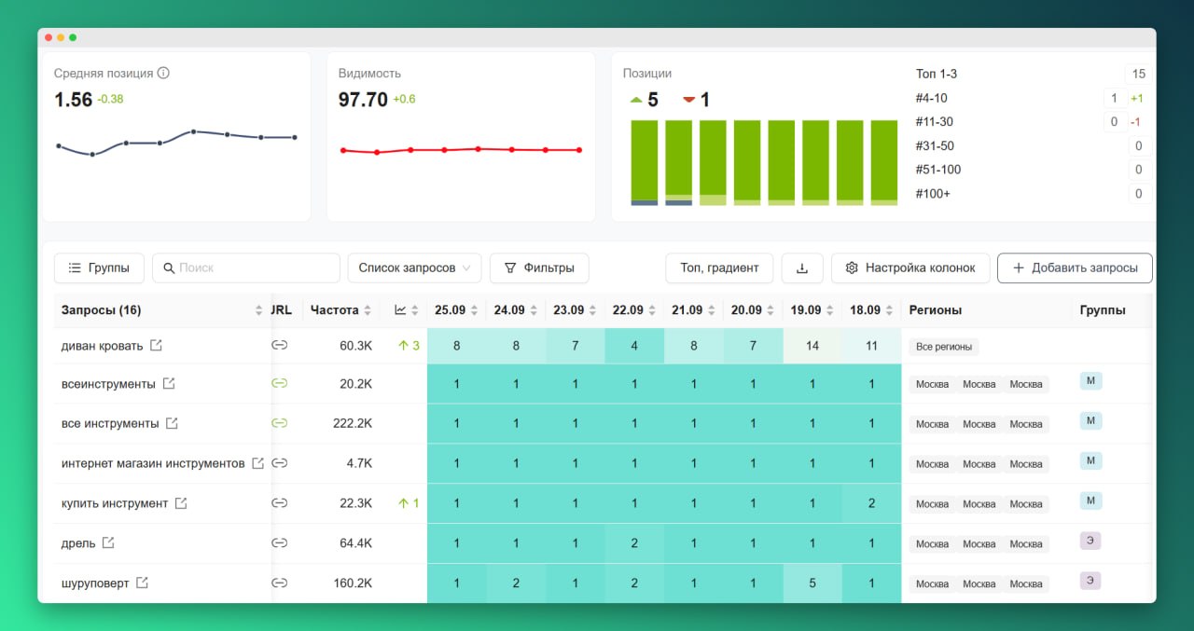Image resolution: width=1194 pixels, height=631 pixels.
Task: Click Добавить запросы button
Action: [x=1075, y=267]
